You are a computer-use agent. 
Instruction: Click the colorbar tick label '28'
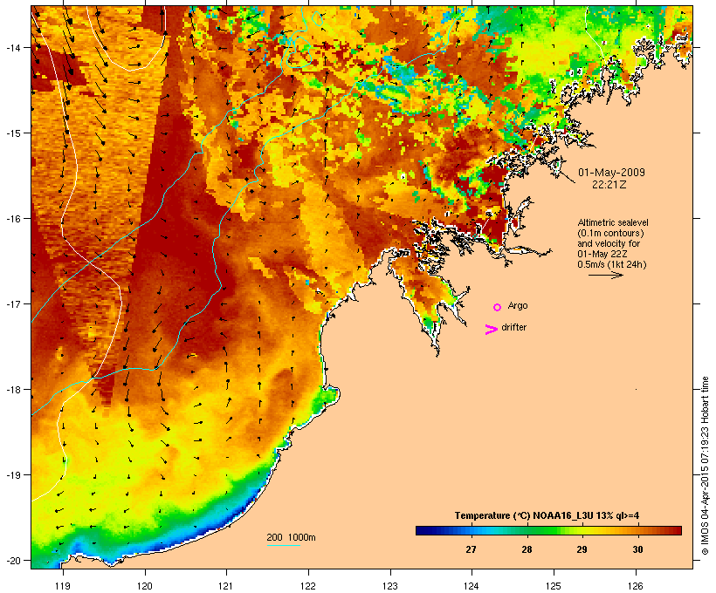point(527,549)
